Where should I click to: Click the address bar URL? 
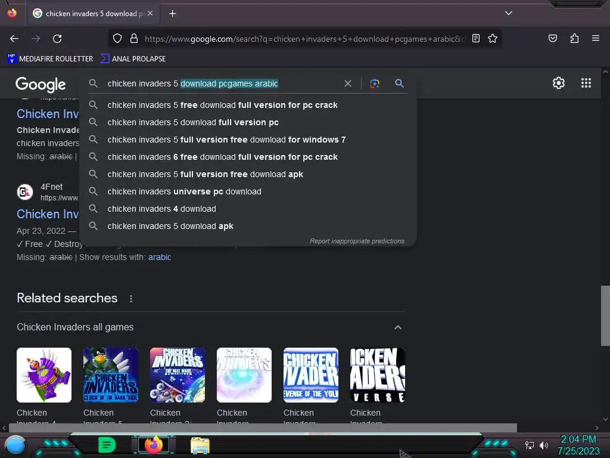coord(304,39)
